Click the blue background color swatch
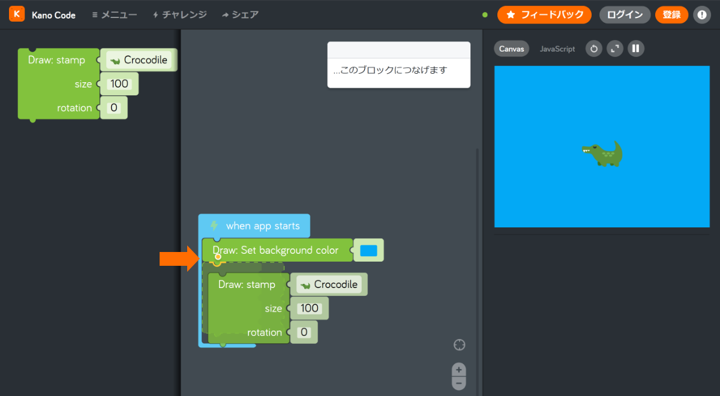 click(x=368, y=250)
